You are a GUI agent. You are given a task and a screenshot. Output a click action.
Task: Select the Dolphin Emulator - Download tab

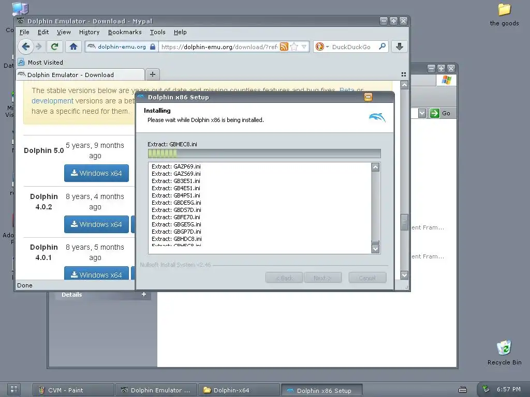click(80, 74)
